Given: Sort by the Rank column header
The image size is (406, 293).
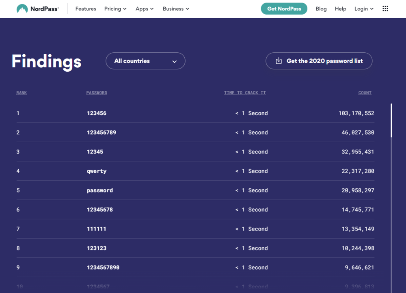Looking at the screenshot, I should 22,93.
